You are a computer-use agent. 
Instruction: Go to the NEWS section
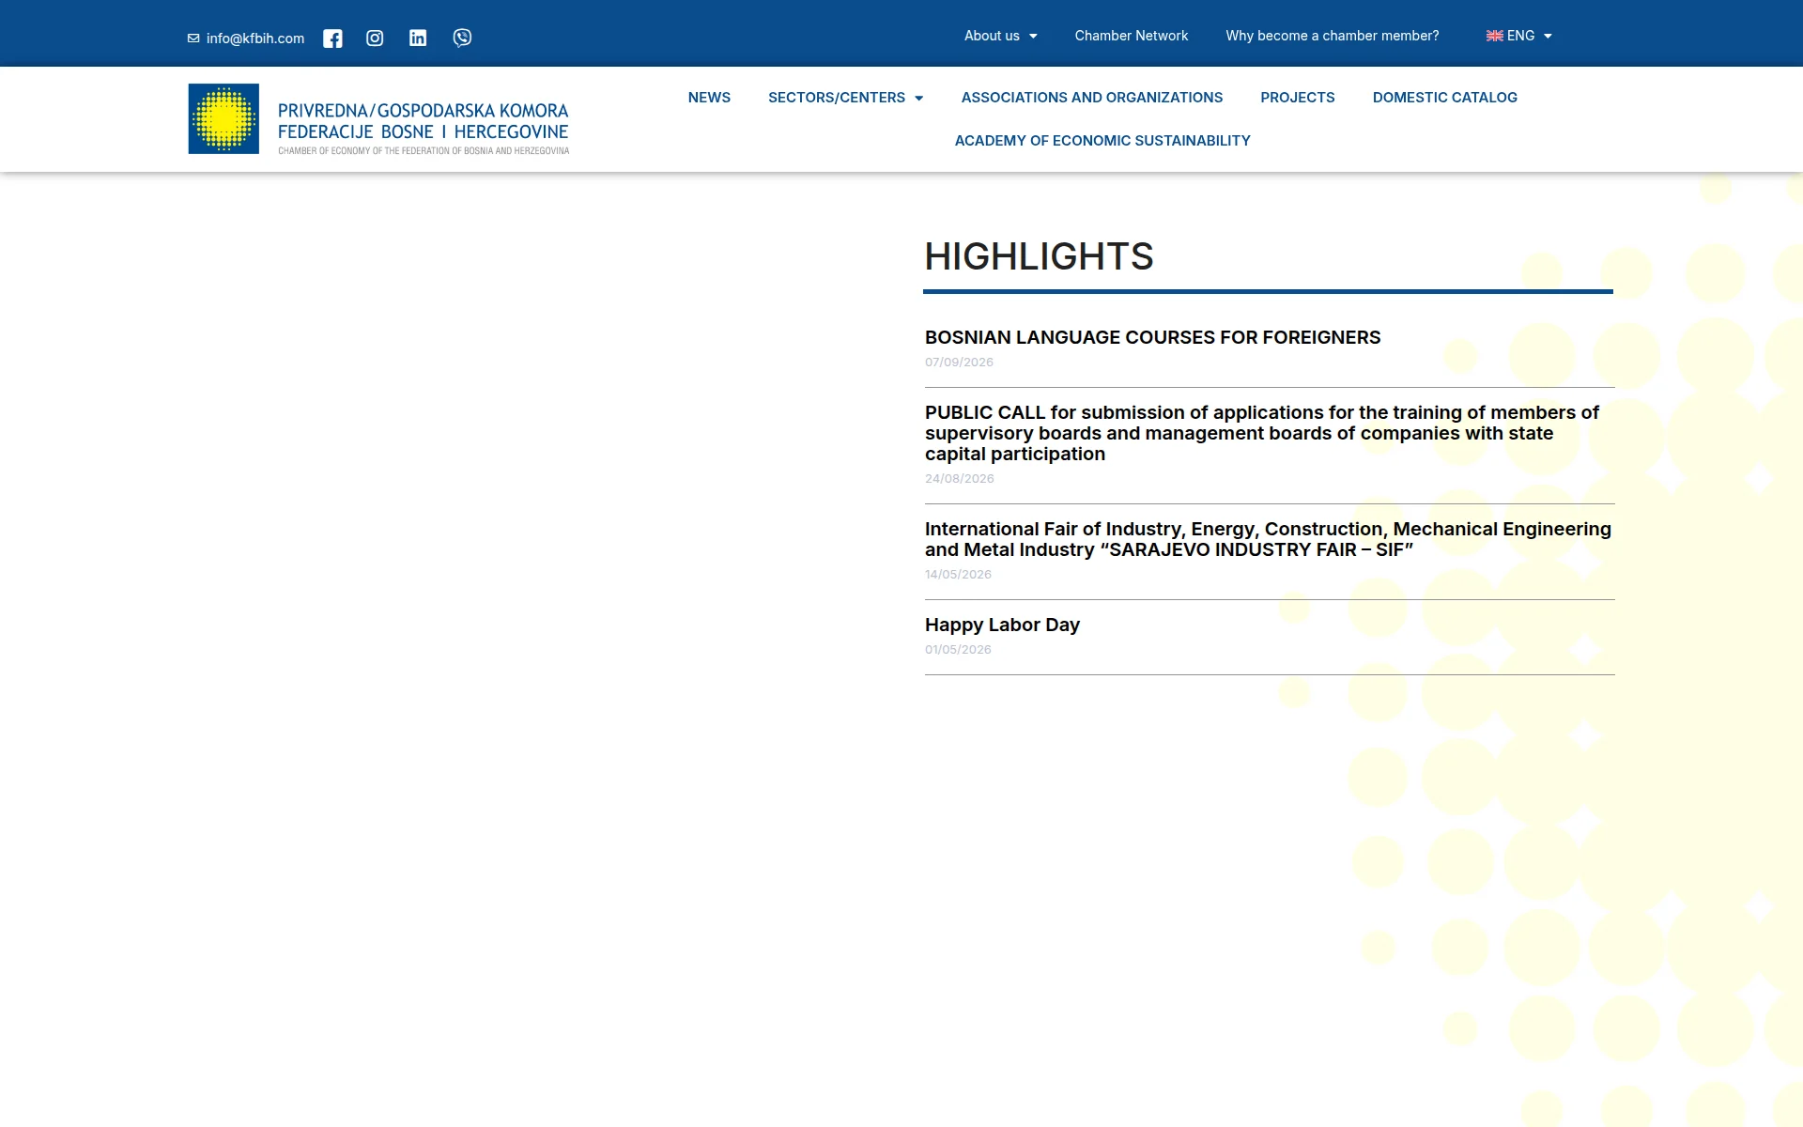click(x=709, y=98)
